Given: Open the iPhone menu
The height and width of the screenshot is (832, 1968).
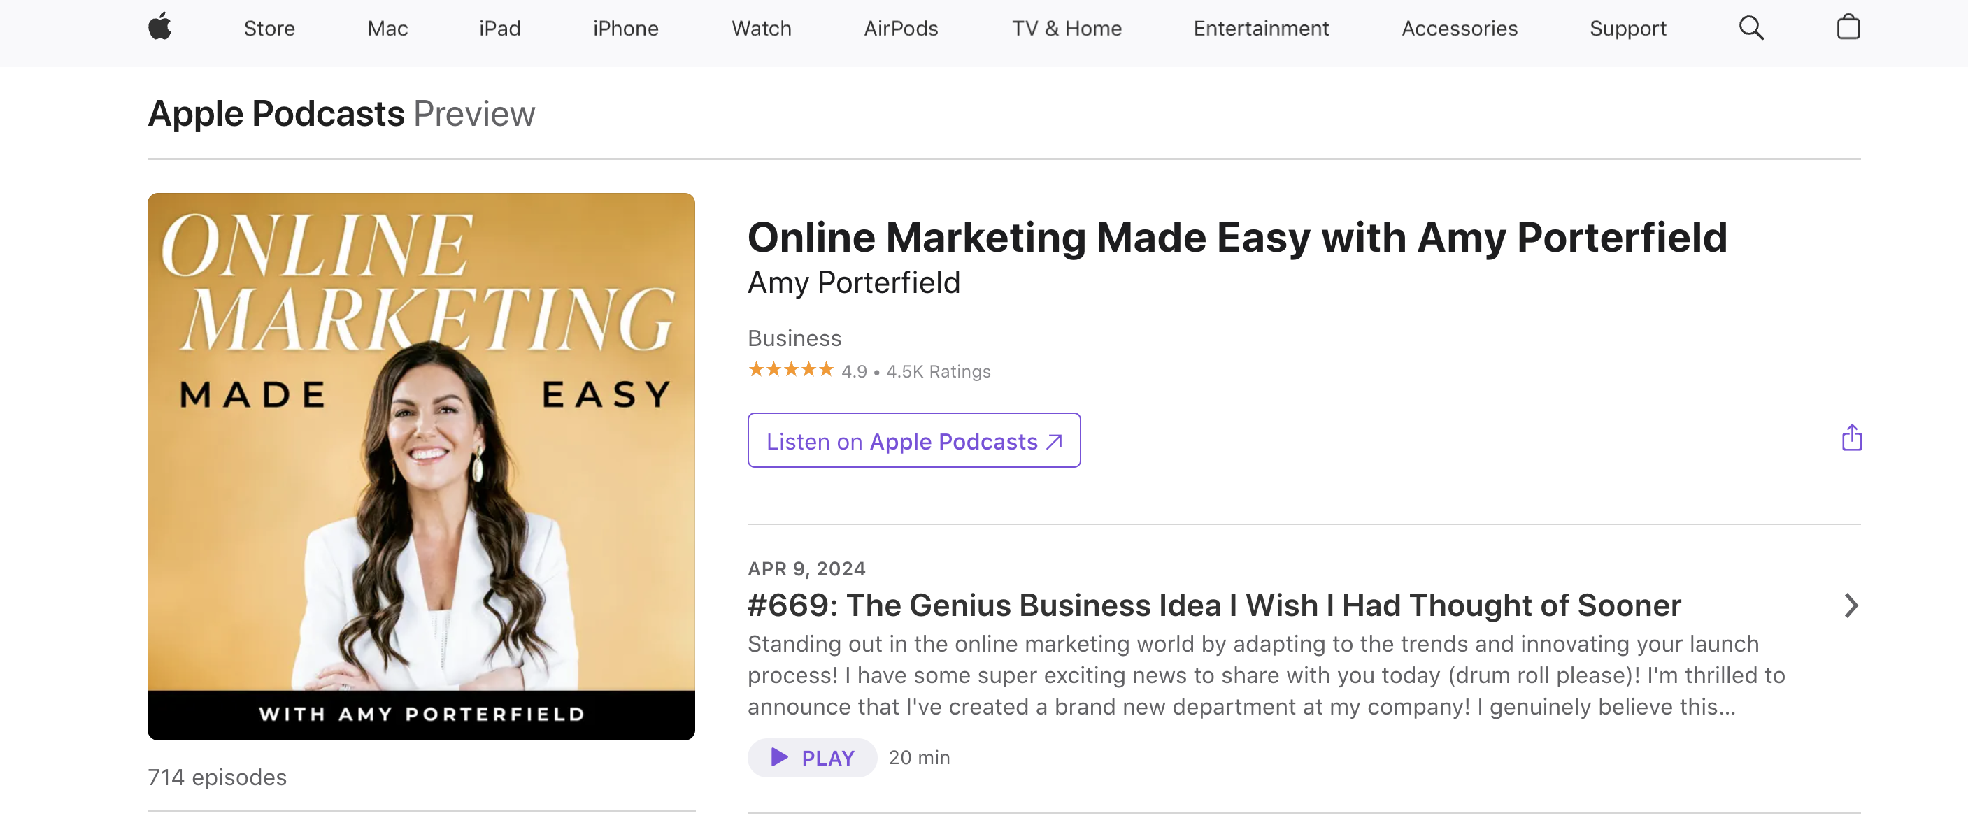Looking at the screenshot, I should (x=626, y=28).
